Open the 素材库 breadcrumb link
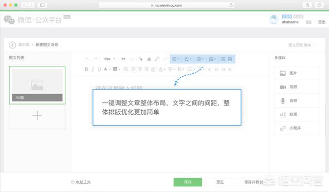329x192 pixels. click(24, 45)
